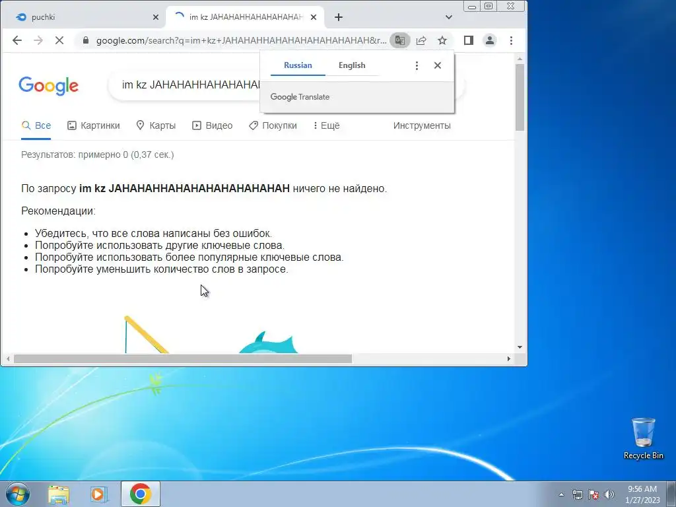Stop page loading with X button
676x507 pixels.
tap(59, 40)
